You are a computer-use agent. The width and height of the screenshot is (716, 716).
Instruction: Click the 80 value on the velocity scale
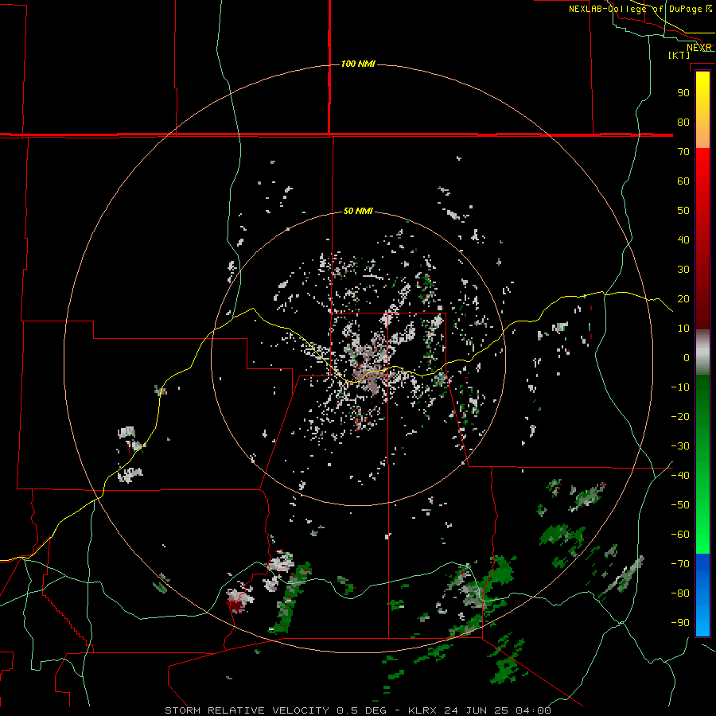683,123
